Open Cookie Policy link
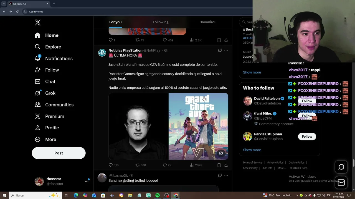 pos(296,163)
